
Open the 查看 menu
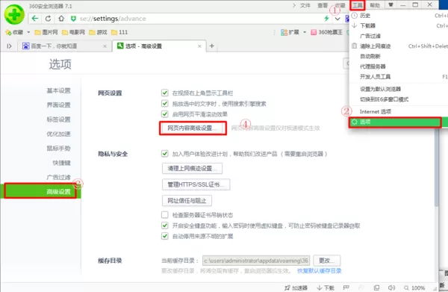pyautogui.click(x=323, y=5)
